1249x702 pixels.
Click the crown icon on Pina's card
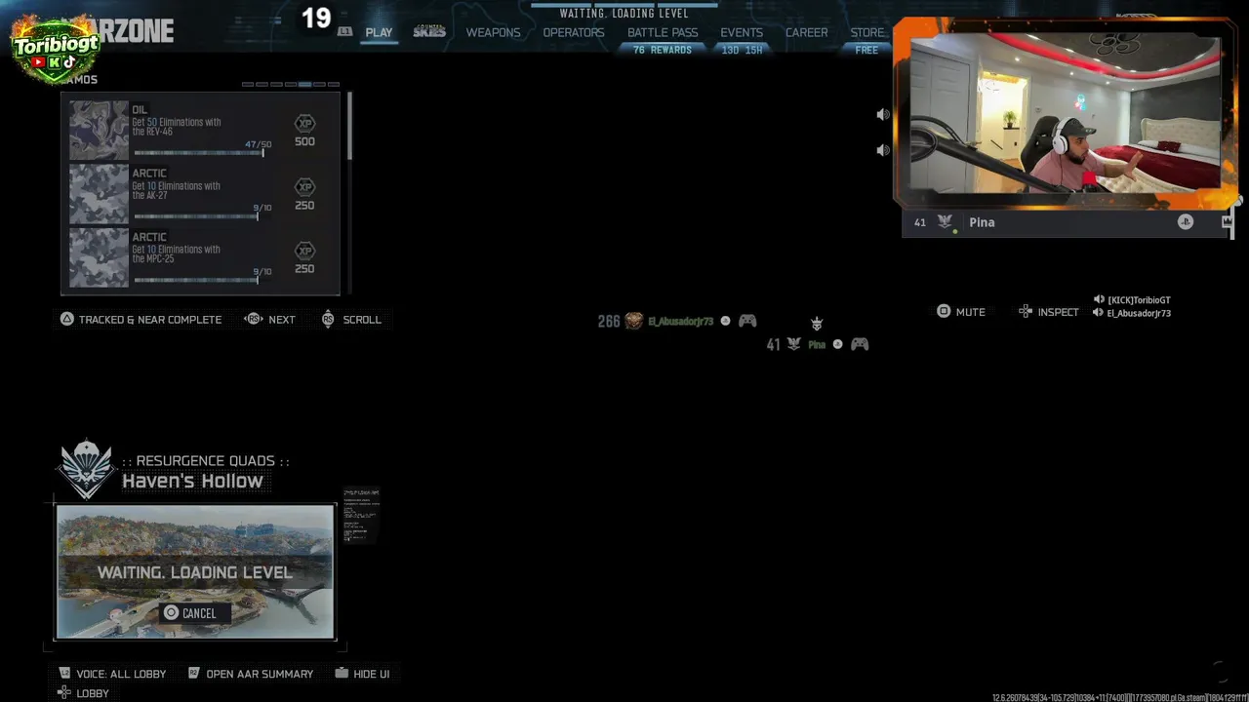1227,222
